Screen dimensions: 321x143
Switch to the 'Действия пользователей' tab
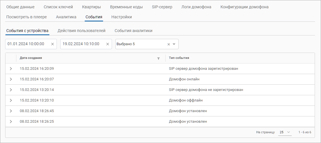81,31
